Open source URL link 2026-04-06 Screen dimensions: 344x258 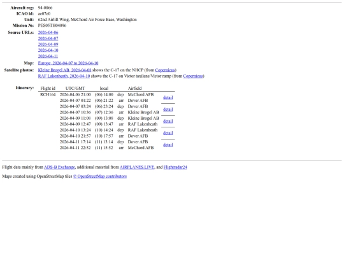(48, 32)
